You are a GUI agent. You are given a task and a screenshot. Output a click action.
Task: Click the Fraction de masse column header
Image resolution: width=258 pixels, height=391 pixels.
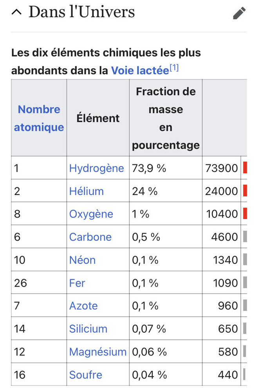point(166,118)
